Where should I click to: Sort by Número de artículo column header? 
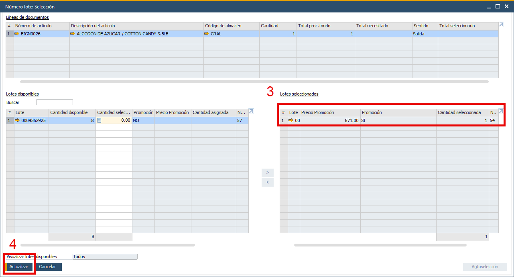click(x=42, y=26)
